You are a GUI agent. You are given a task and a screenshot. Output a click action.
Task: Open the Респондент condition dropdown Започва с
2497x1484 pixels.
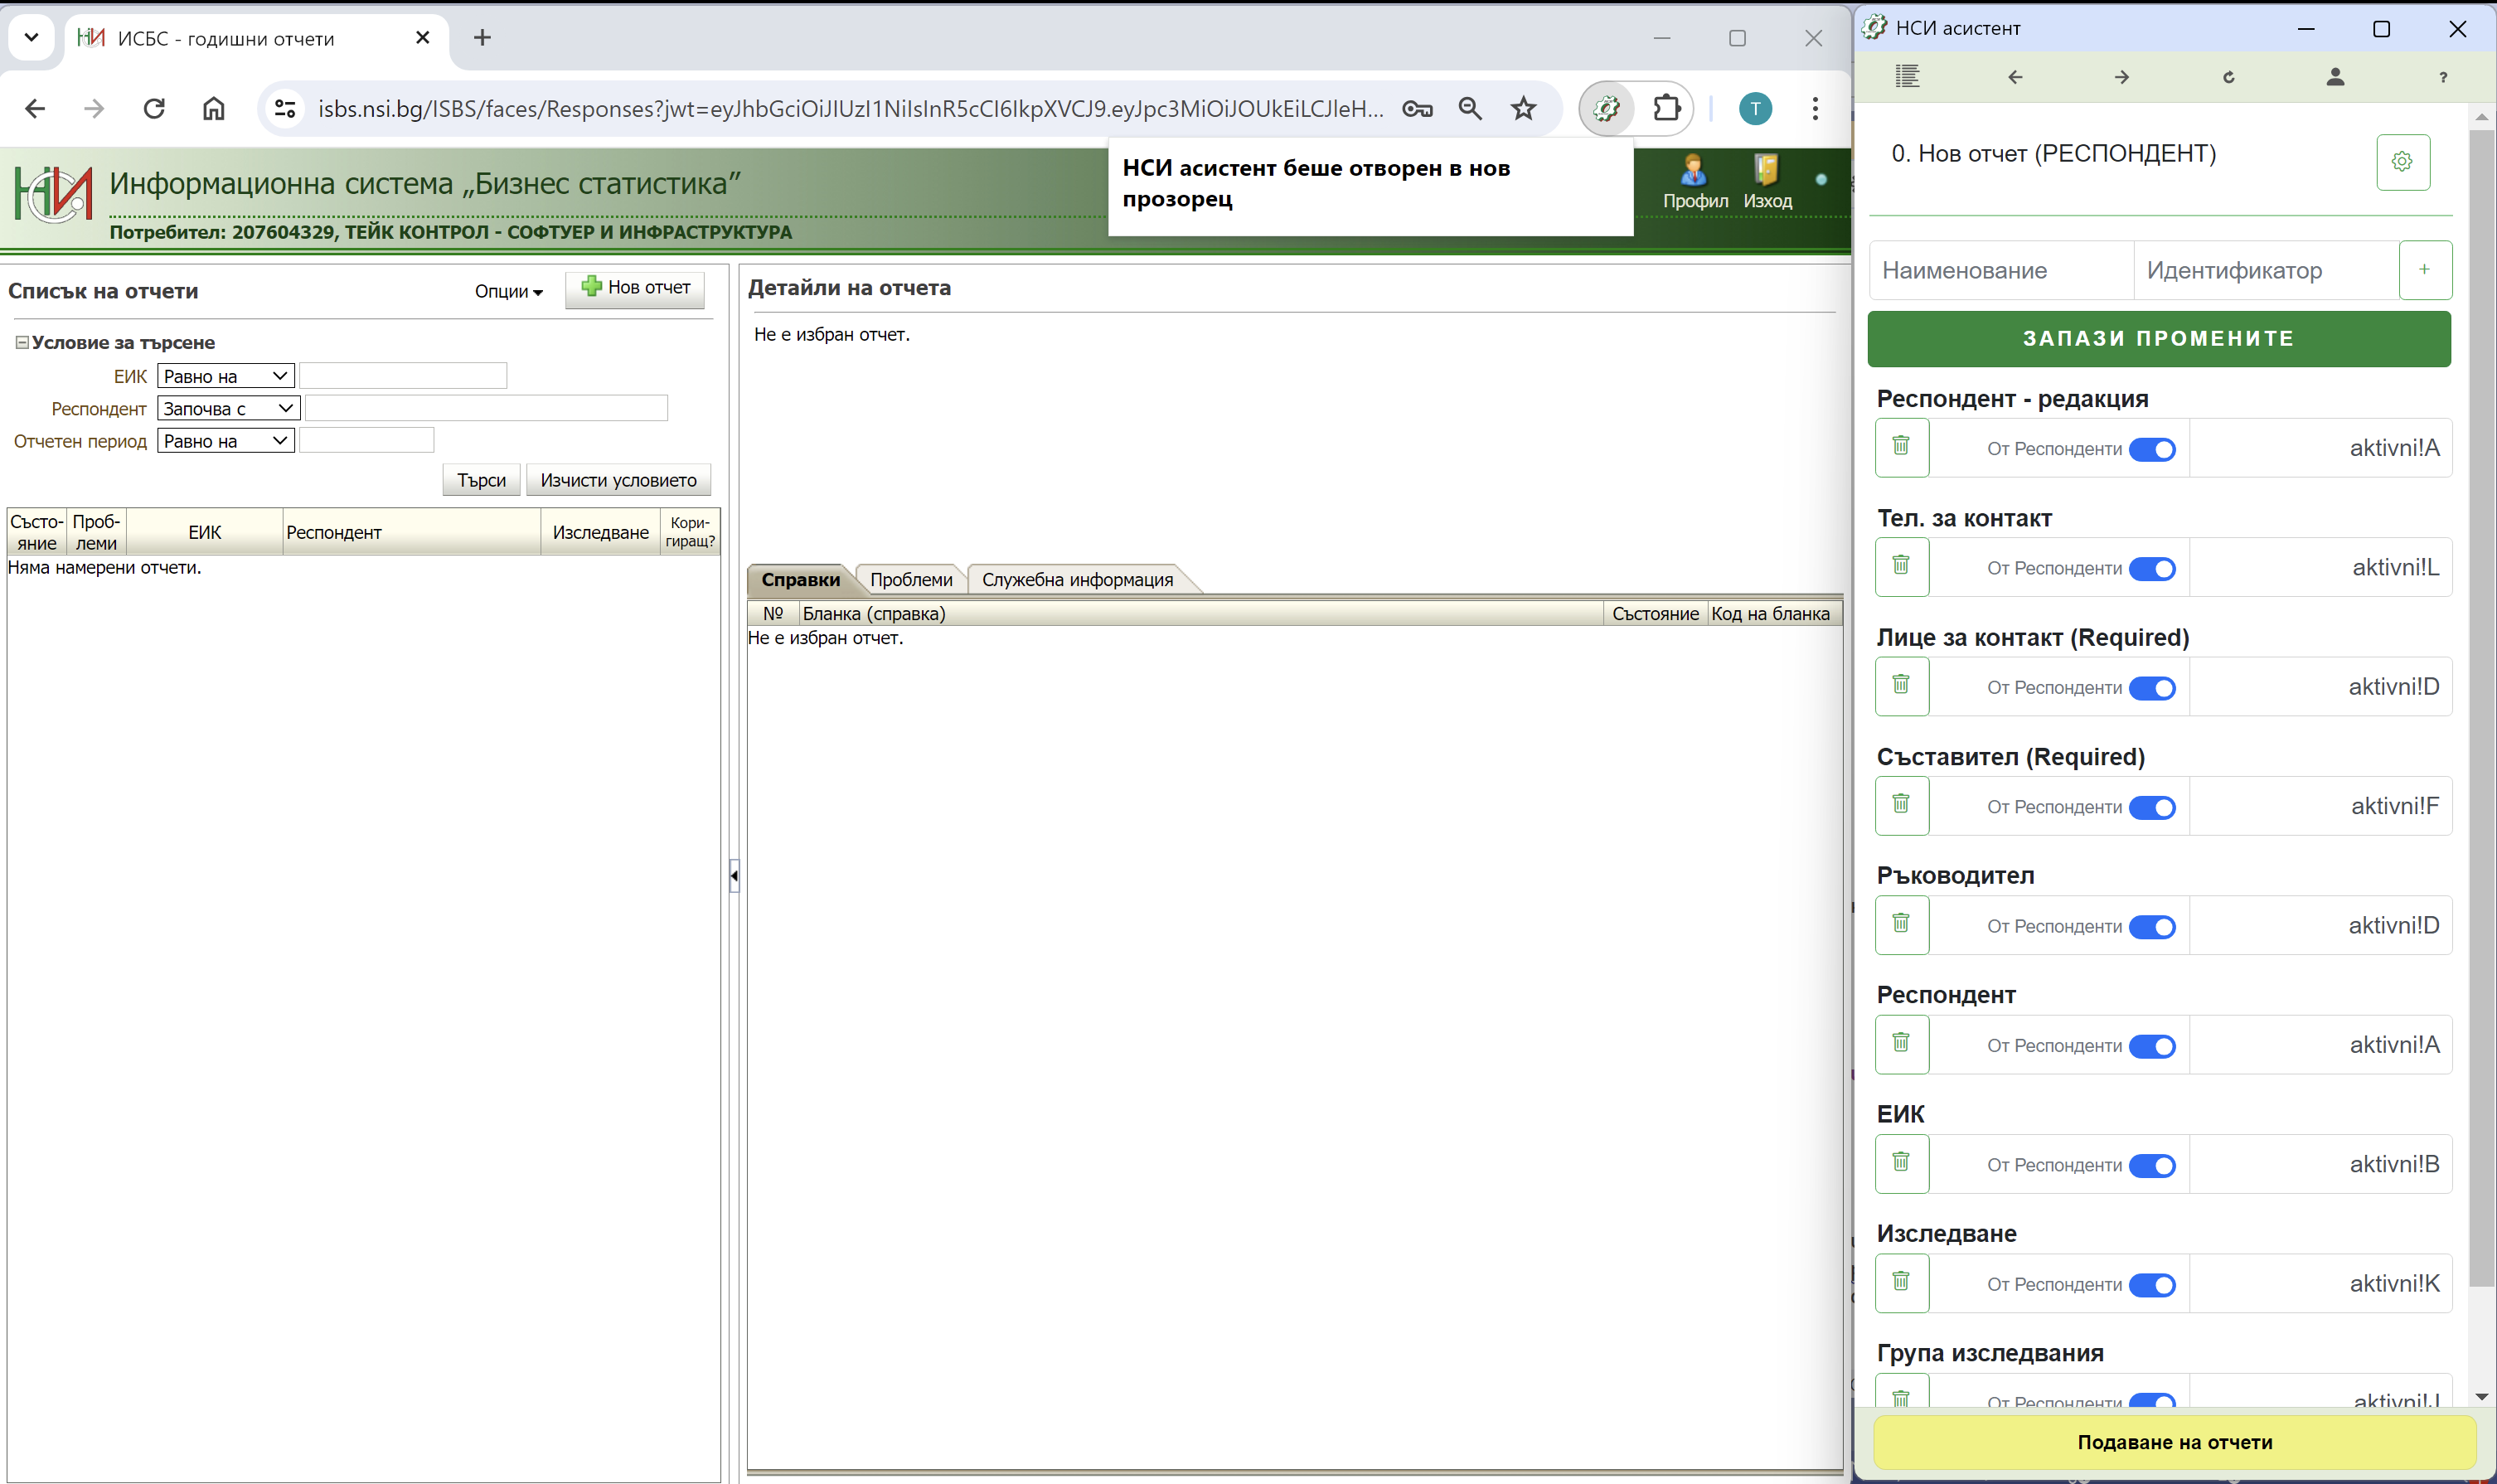(x=229, y=408)
